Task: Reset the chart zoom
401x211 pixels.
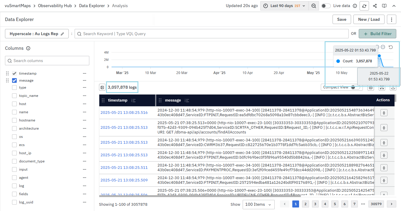Action: (390, 47)
